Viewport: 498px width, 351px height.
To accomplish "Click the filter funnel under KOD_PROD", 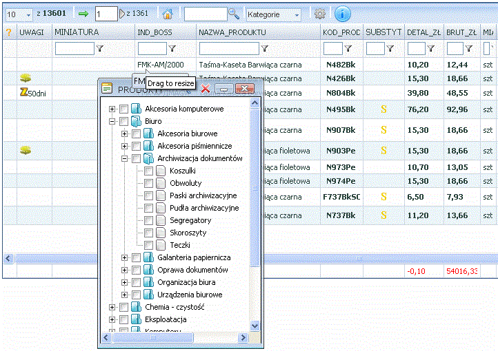I will (x=348, y=48).
